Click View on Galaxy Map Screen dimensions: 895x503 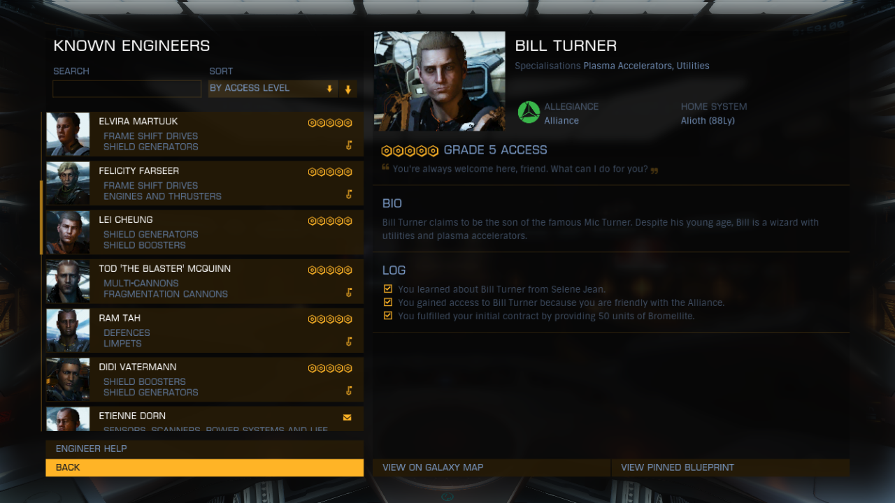492,467
